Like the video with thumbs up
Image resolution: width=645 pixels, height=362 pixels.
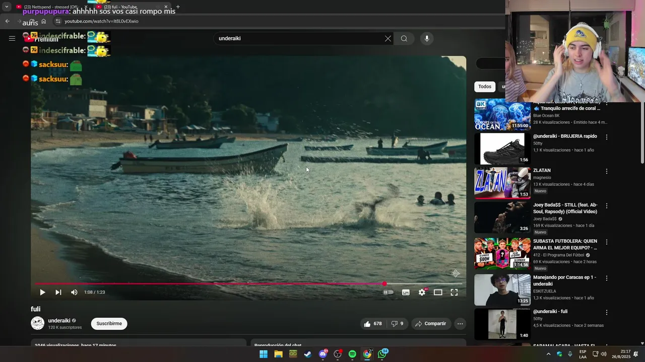(x=373, y=324)
